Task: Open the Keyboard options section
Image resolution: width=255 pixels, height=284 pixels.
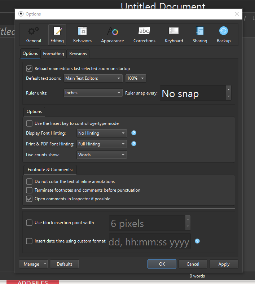Action: click(x=174, y=35)
